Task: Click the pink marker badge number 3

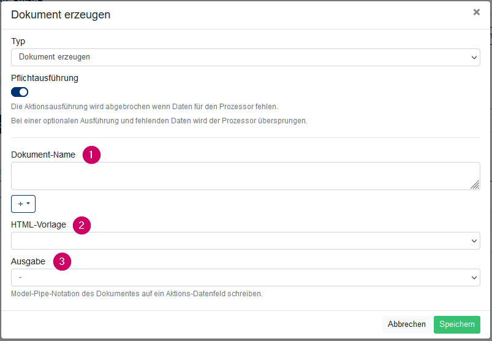Action: (62, 261)
